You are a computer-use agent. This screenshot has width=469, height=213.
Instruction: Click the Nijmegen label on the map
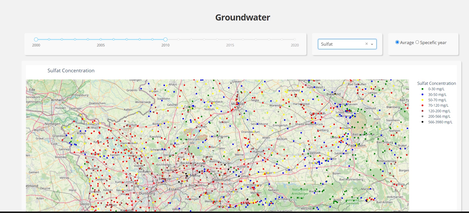click(x=52, y=124)
